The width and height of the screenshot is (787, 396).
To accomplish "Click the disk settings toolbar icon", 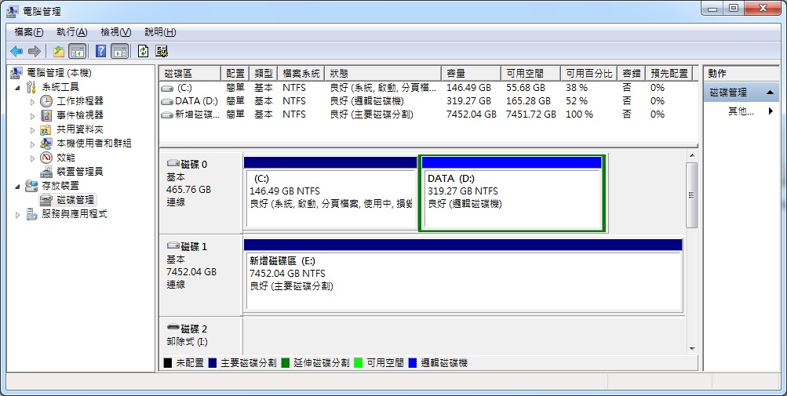I will pos(162,51).
